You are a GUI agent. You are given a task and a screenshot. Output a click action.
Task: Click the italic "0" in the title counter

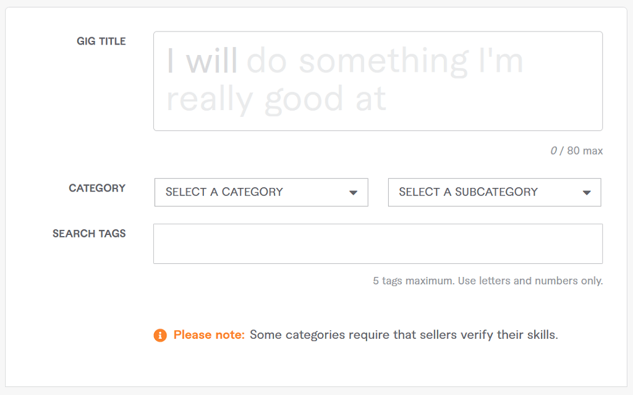(x=553, y=151)
